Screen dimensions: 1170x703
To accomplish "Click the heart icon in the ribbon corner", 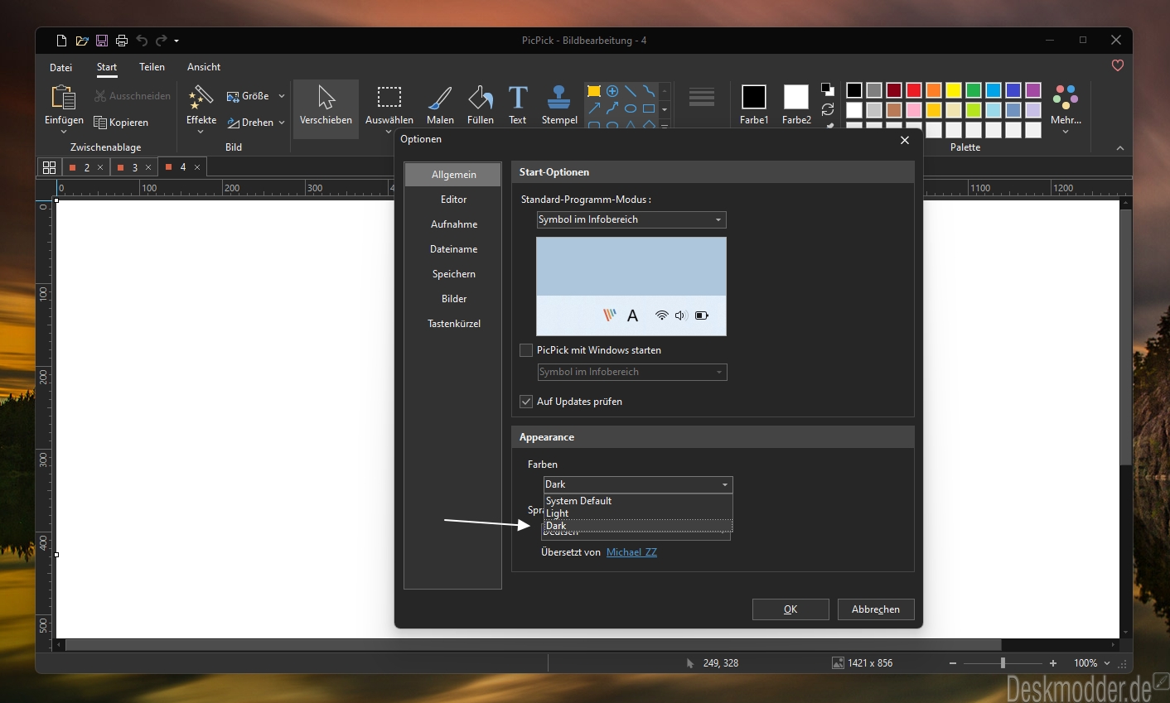I will (1118, 65).
